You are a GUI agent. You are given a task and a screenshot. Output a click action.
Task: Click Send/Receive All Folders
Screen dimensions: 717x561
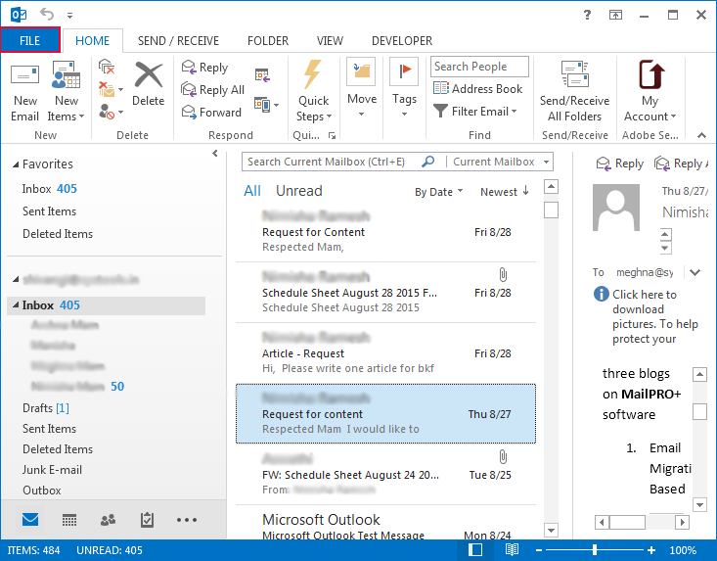[575, 91]
